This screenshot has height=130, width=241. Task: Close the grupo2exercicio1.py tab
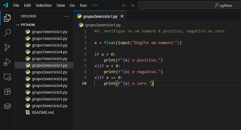(x=122, y=16)
